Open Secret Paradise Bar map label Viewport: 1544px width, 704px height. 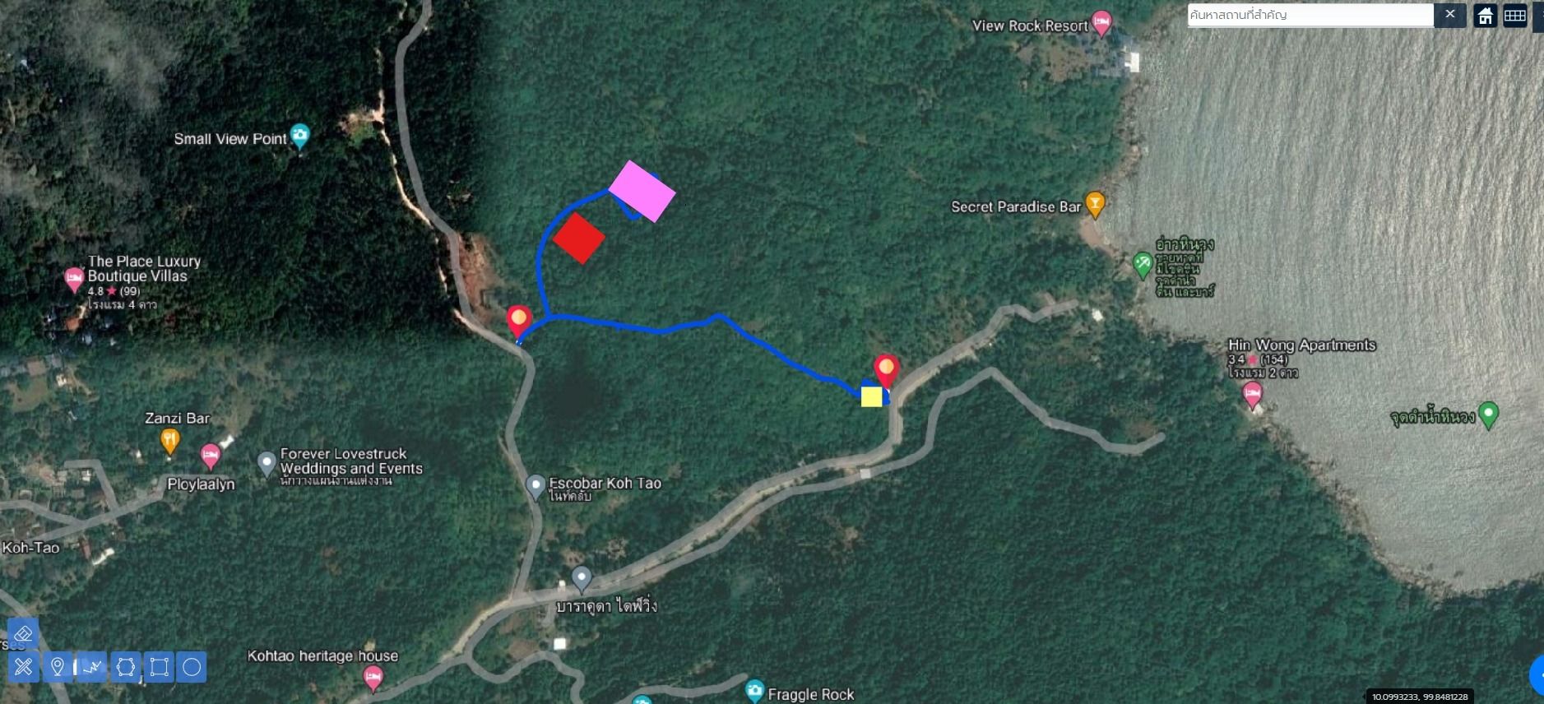1016,206
